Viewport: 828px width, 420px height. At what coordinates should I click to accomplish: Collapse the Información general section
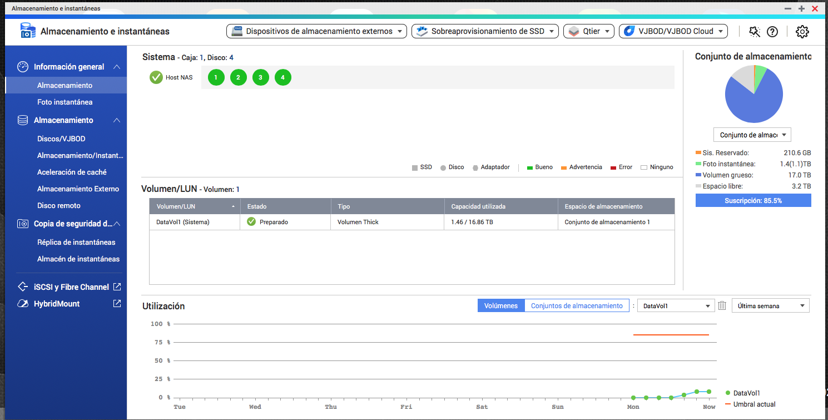(116, 67)
